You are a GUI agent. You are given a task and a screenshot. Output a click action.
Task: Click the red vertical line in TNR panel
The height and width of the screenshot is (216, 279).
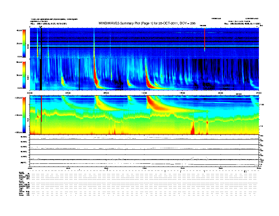click(42, 109)
